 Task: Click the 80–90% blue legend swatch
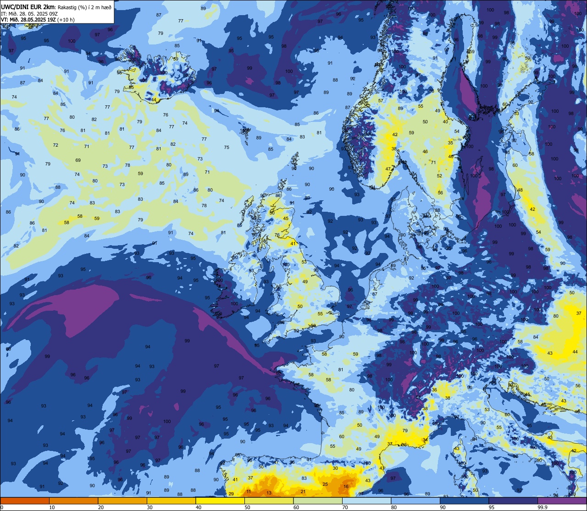[415, 500]
